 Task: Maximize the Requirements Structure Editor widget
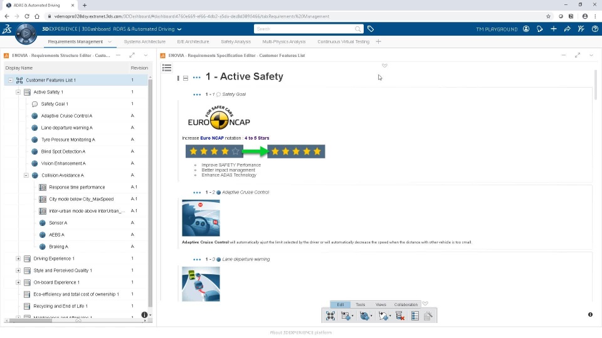click(x=132, y=55)
